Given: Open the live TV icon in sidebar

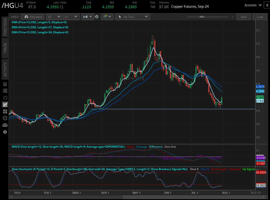Looking at the screenshot, I should pos(5,97).
